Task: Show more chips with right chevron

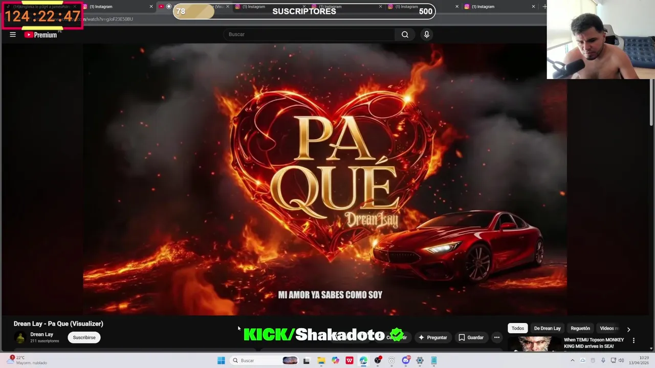Action: click(628, 329)
